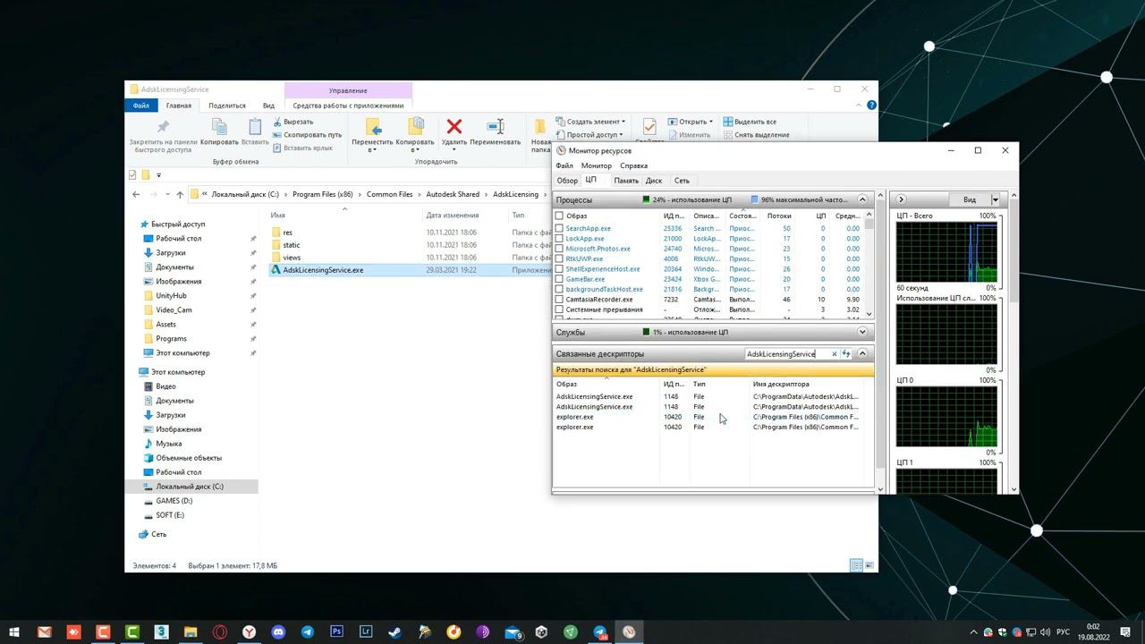
Task: Expand the Быстрый доступ tree node
Action: pyautogui.click(x=178, y=225)
